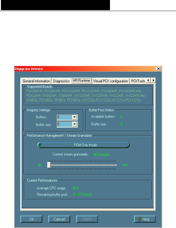176x228 pixels.
Task: Click the question mark Help icon
Action: (x=139, y=219)
